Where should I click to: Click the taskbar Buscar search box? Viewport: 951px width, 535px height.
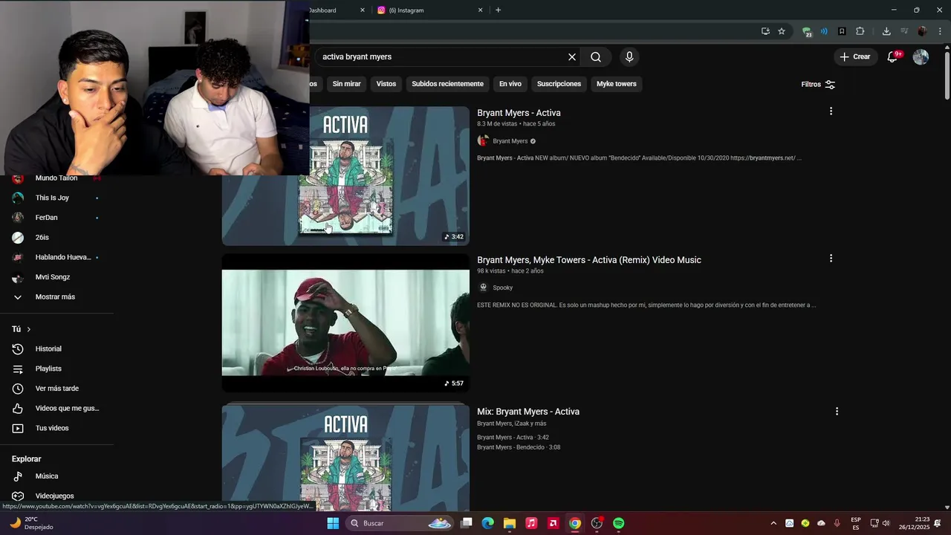point(400,523)
